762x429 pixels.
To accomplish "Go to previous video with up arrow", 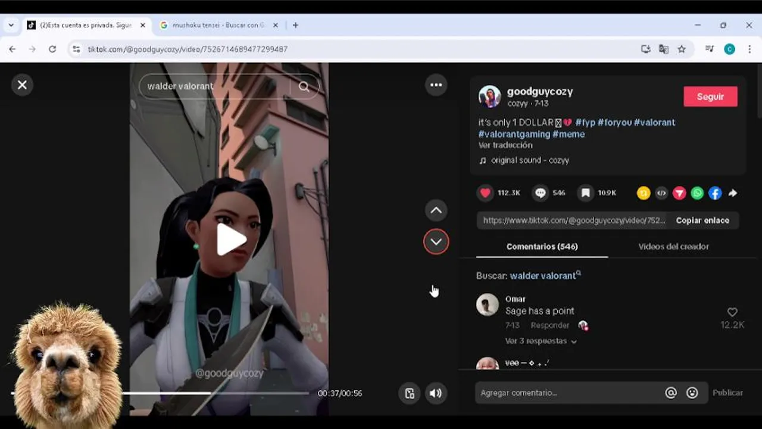I will tap(436, 210).
